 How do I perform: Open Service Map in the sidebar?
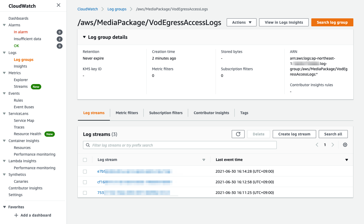[24, 121]
